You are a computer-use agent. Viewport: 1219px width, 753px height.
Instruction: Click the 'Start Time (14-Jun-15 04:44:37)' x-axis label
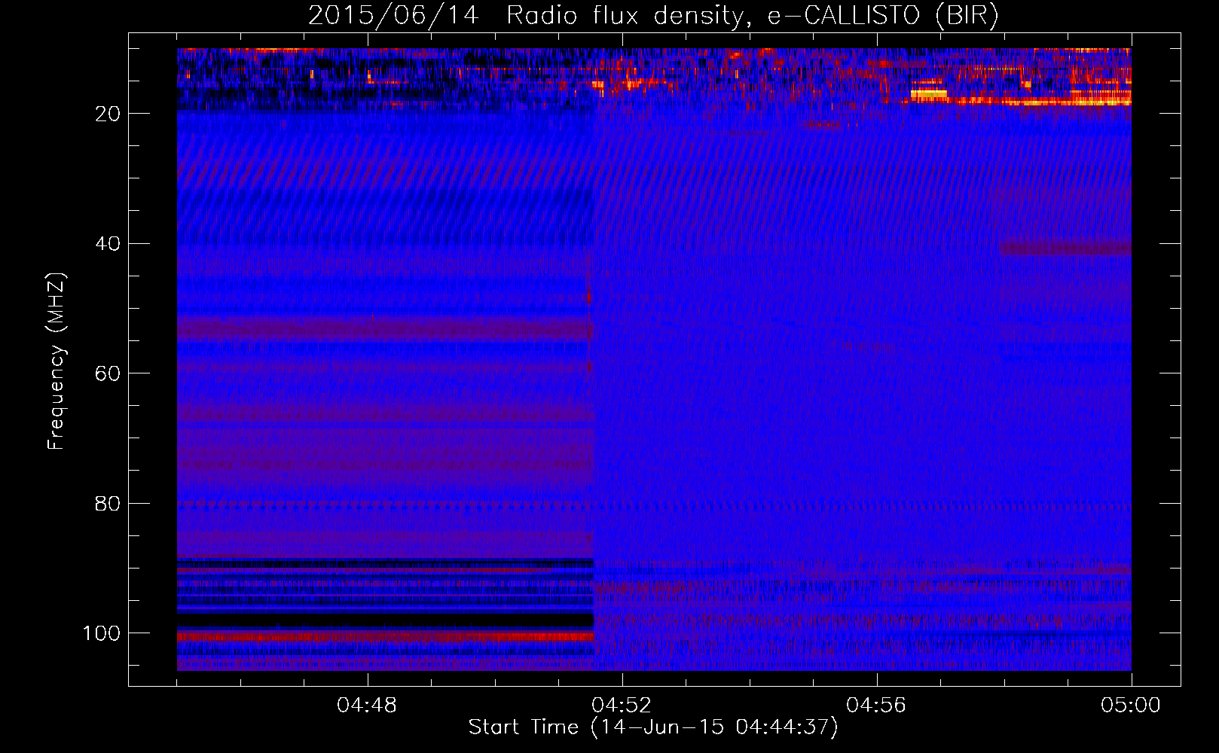click(653, 727)
